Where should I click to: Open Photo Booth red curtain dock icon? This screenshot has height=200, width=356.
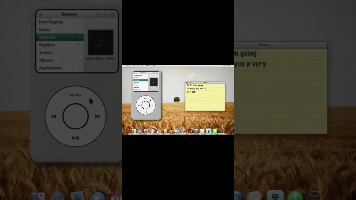pos(190,131)
